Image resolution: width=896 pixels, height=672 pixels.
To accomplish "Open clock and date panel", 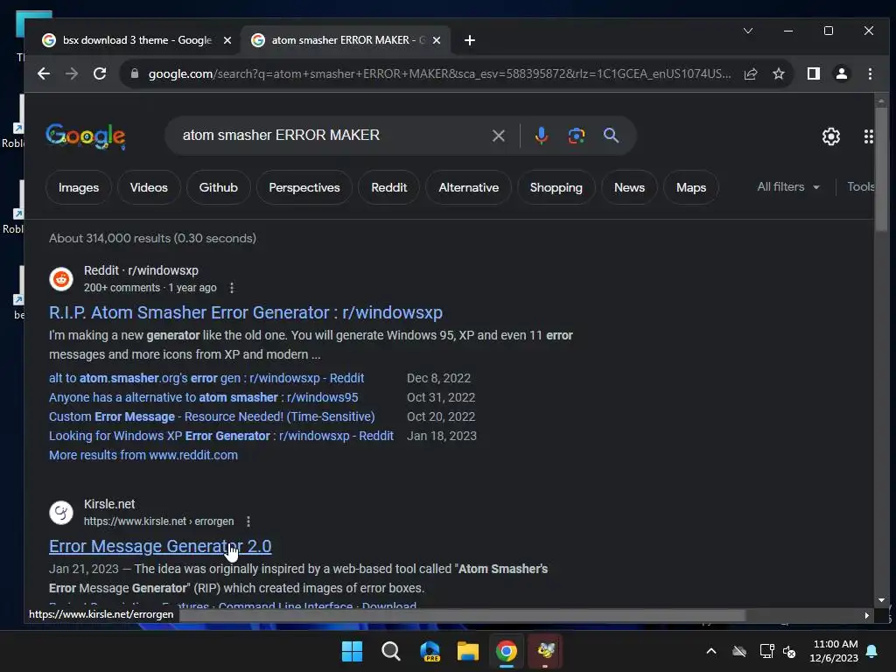I will click(x=834, y=651).
